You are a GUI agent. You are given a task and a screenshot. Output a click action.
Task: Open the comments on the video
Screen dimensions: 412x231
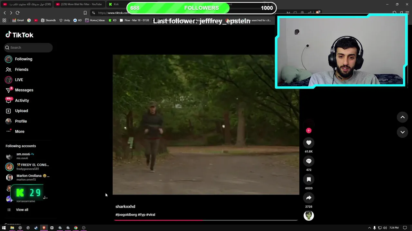309,161
